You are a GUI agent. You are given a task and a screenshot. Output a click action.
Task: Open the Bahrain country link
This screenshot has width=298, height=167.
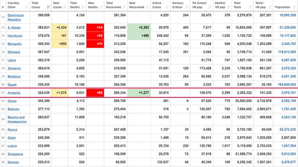coord(13,109)
